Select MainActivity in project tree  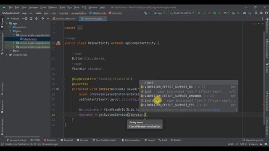(28, 39)
